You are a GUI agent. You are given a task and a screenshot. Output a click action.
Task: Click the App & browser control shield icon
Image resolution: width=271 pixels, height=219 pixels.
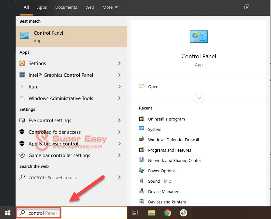[22, 144]
